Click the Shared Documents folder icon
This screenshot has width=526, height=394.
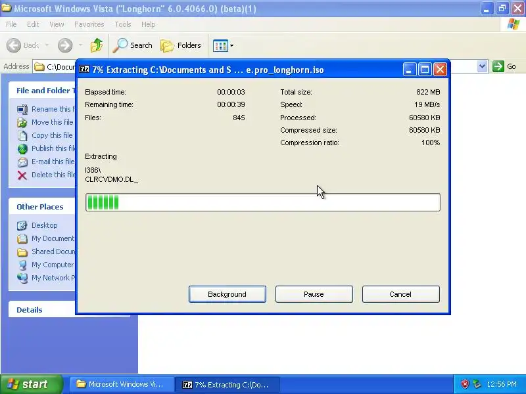point(22,252)
